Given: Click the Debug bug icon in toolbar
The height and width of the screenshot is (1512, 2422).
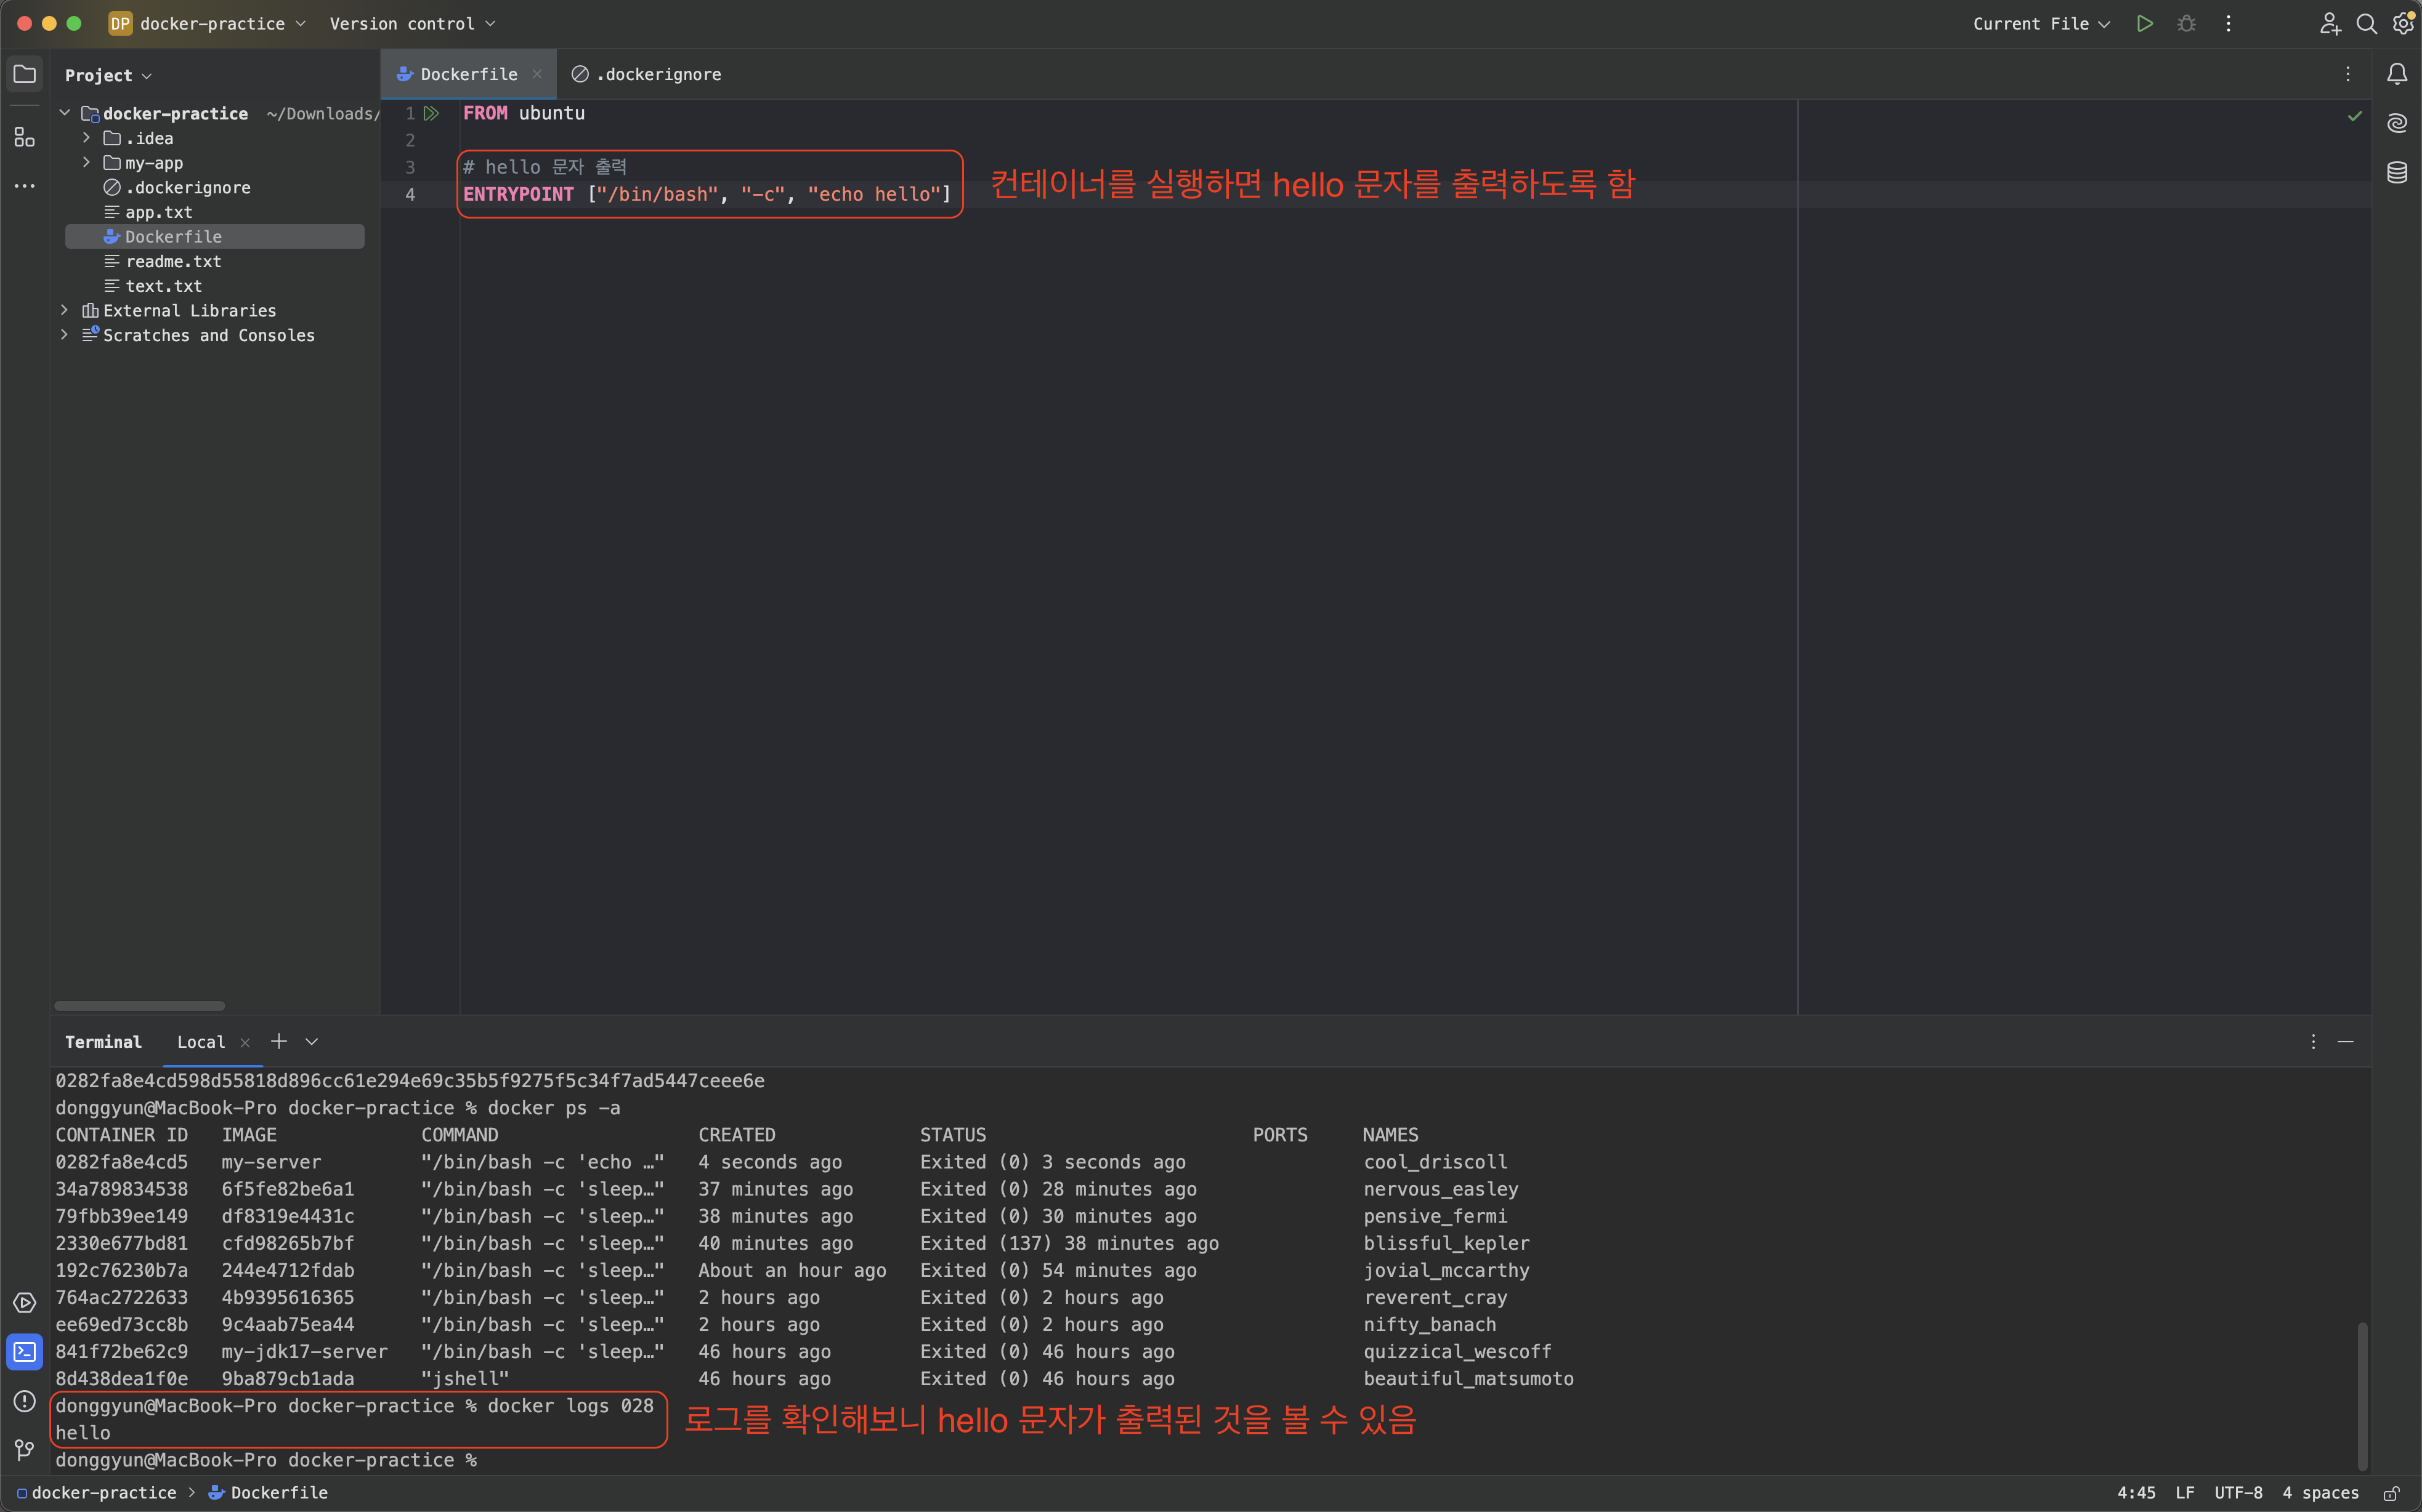Looking at the screenshot, I should coord(2187,24).
